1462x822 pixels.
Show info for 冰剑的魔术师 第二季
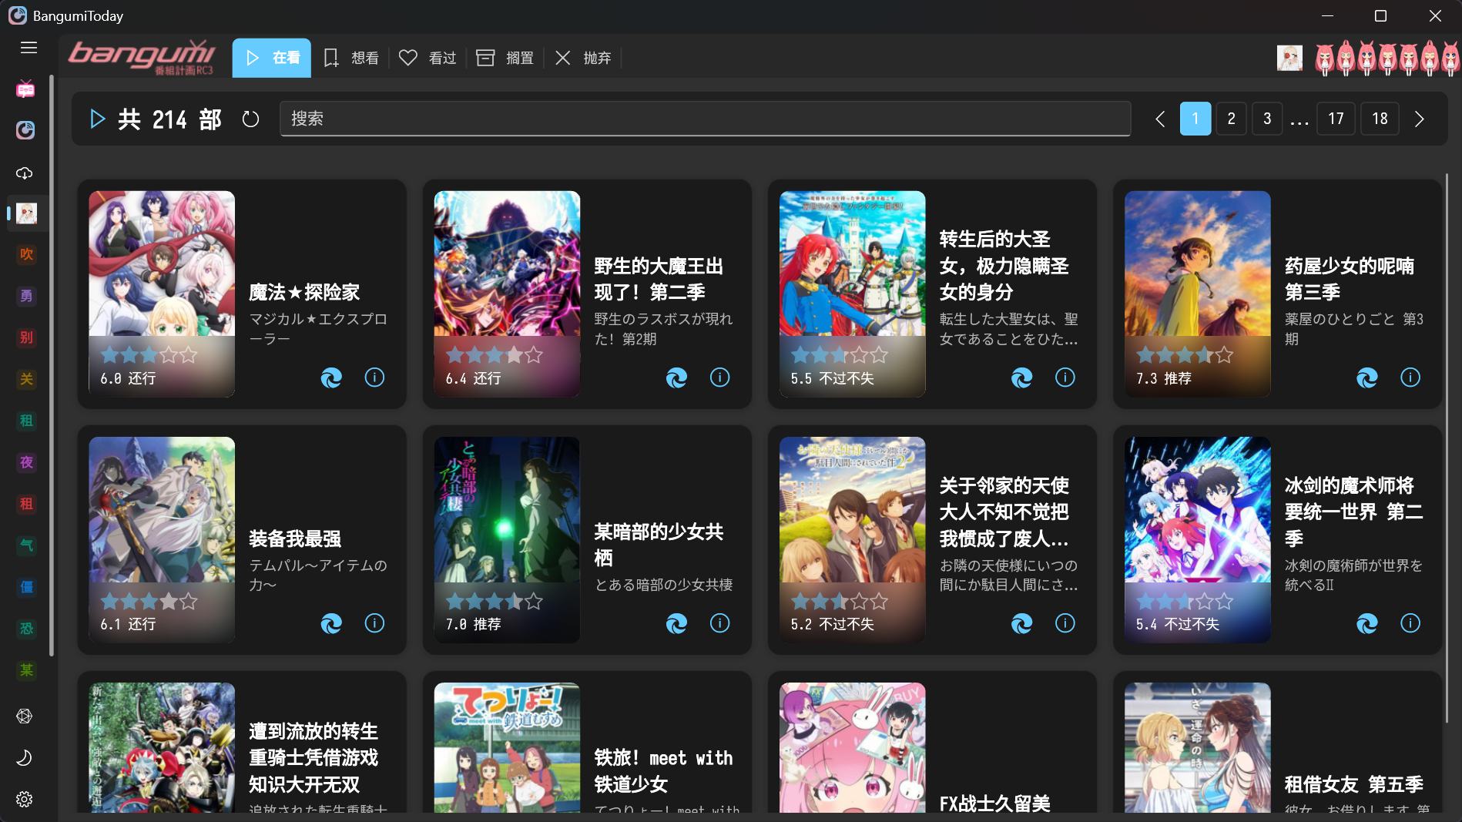[1410, 623]
